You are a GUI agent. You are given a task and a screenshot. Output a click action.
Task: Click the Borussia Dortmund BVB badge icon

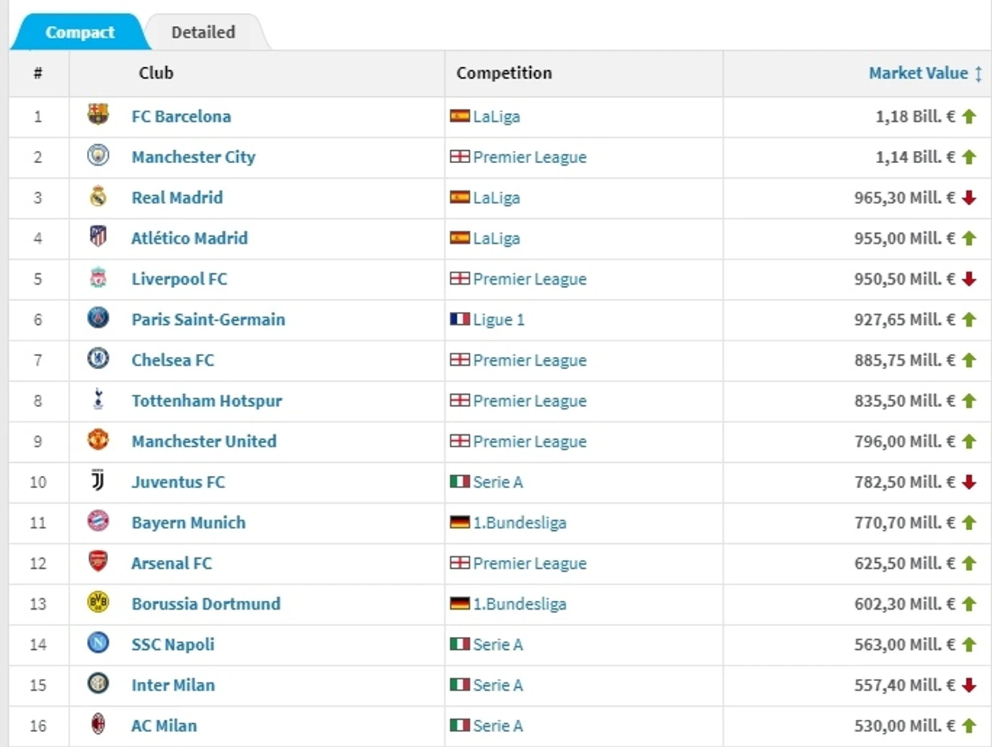click(x=98, y=602)
